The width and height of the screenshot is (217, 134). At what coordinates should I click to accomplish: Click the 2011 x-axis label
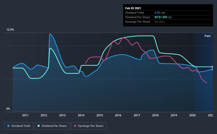25,115
